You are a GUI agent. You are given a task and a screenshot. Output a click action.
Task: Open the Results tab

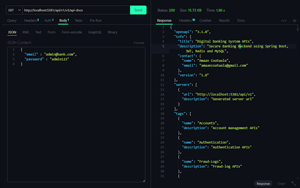point(224,20)
